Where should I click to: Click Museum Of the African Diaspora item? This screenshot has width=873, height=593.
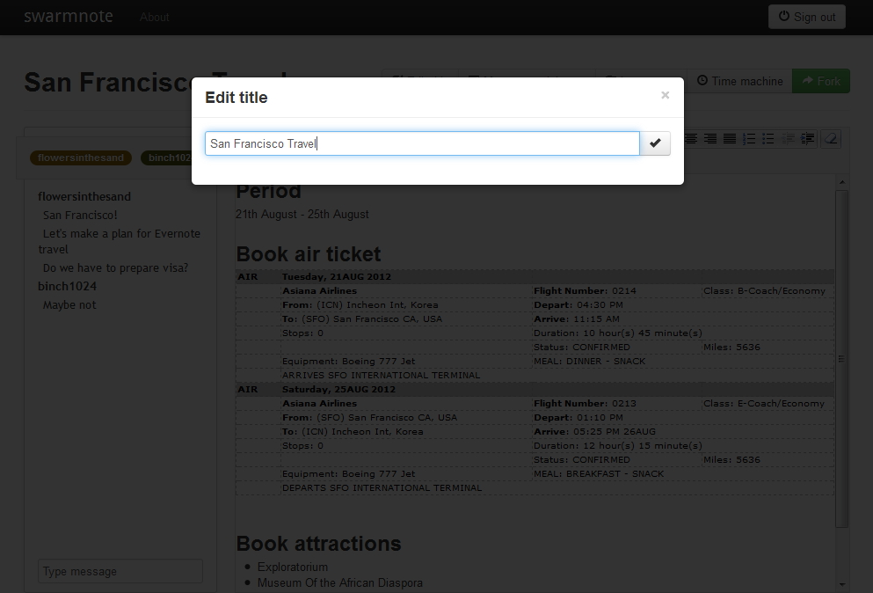(x=339, y=583)
